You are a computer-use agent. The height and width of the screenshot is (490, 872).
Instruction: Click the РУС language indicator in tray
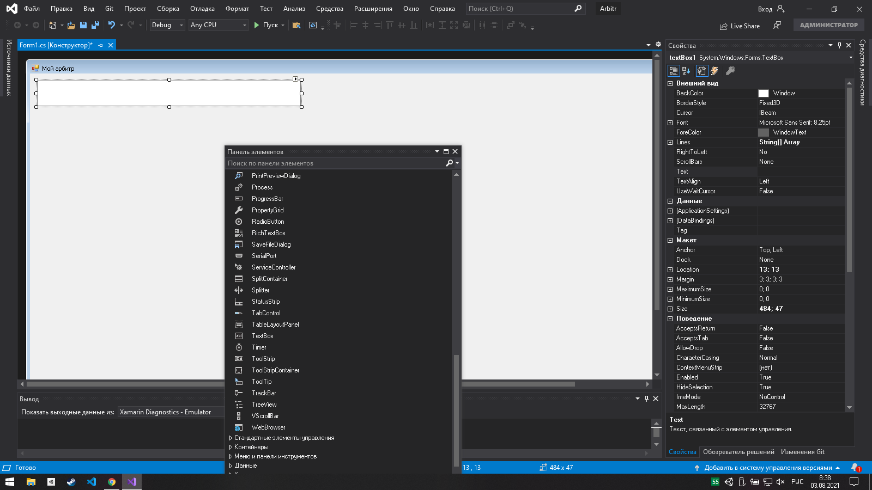tap(797, 482)
